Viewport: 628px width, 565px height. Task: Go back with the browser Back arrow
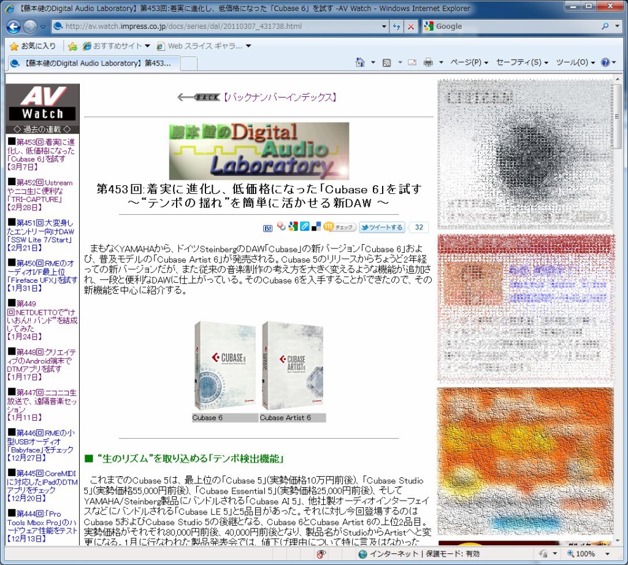point(13,26)
